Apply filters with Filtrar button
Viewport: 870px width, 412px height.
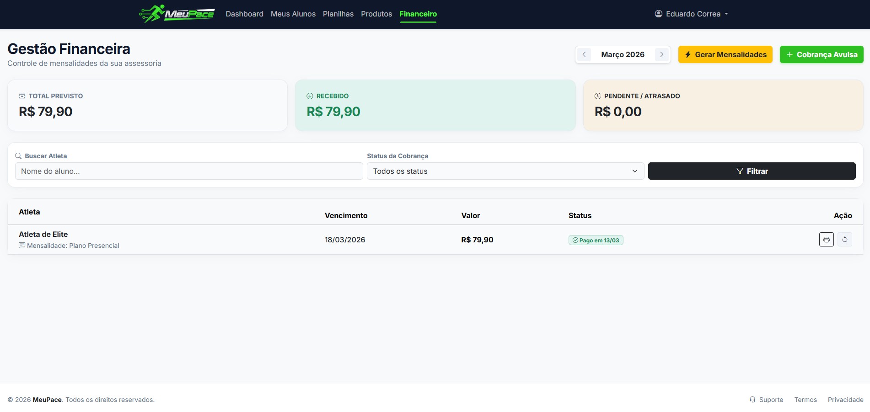[x=752, y=171]
